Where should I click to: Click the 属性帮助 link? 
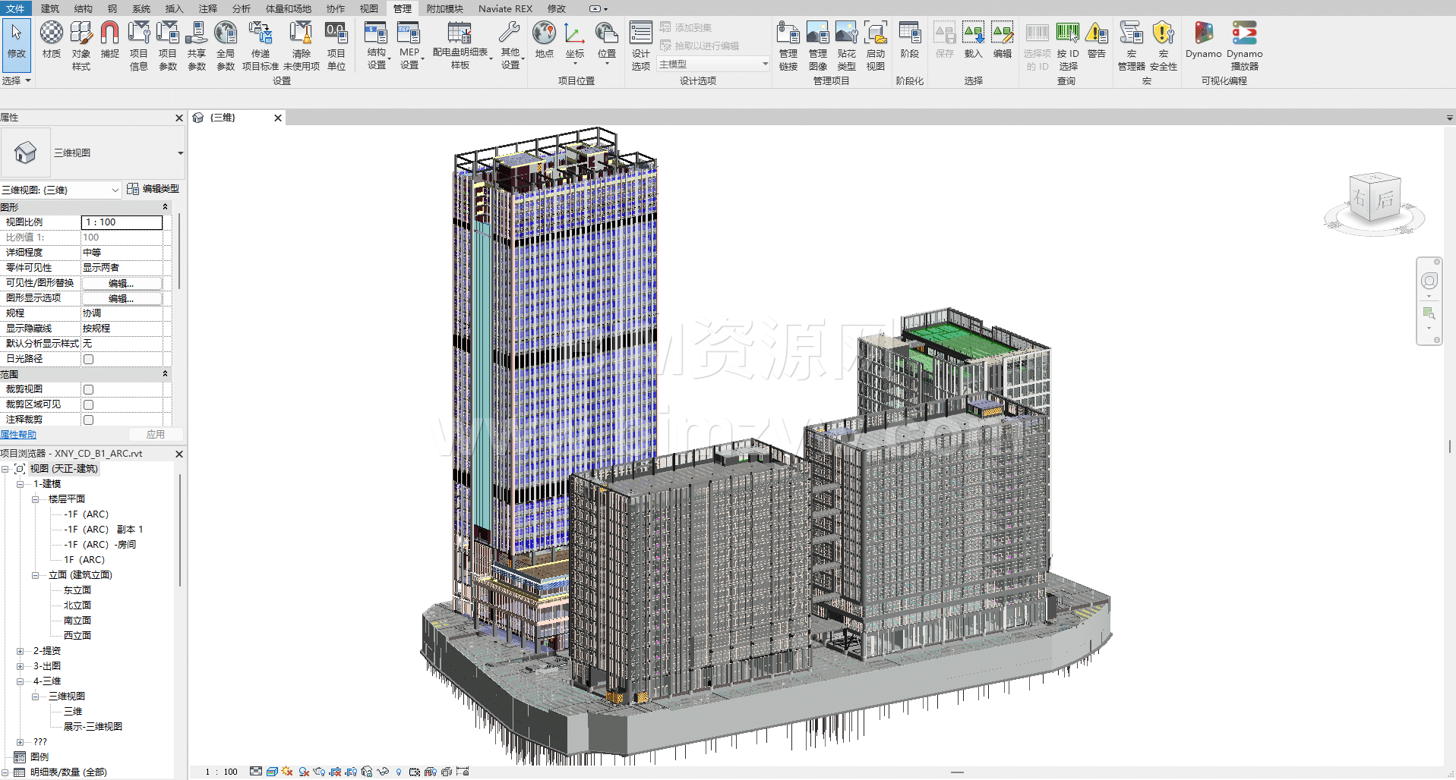(18, 435)
